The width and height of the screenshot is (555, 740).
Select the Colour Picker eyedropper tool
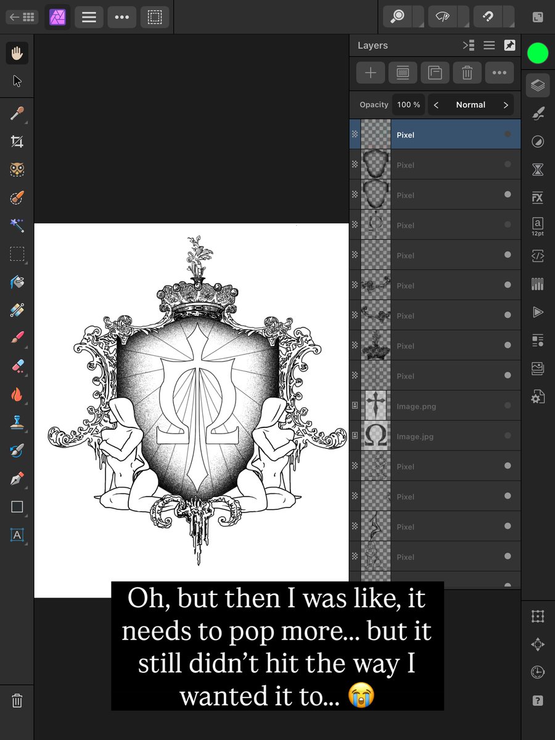[17, 113]
